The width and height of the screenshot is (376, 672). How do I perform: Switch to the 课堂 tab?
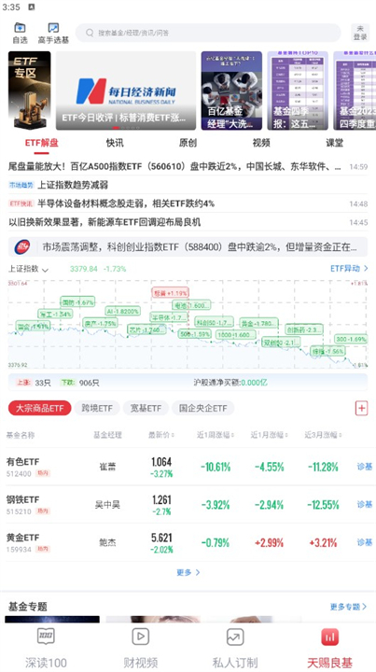tap(334, 143)
